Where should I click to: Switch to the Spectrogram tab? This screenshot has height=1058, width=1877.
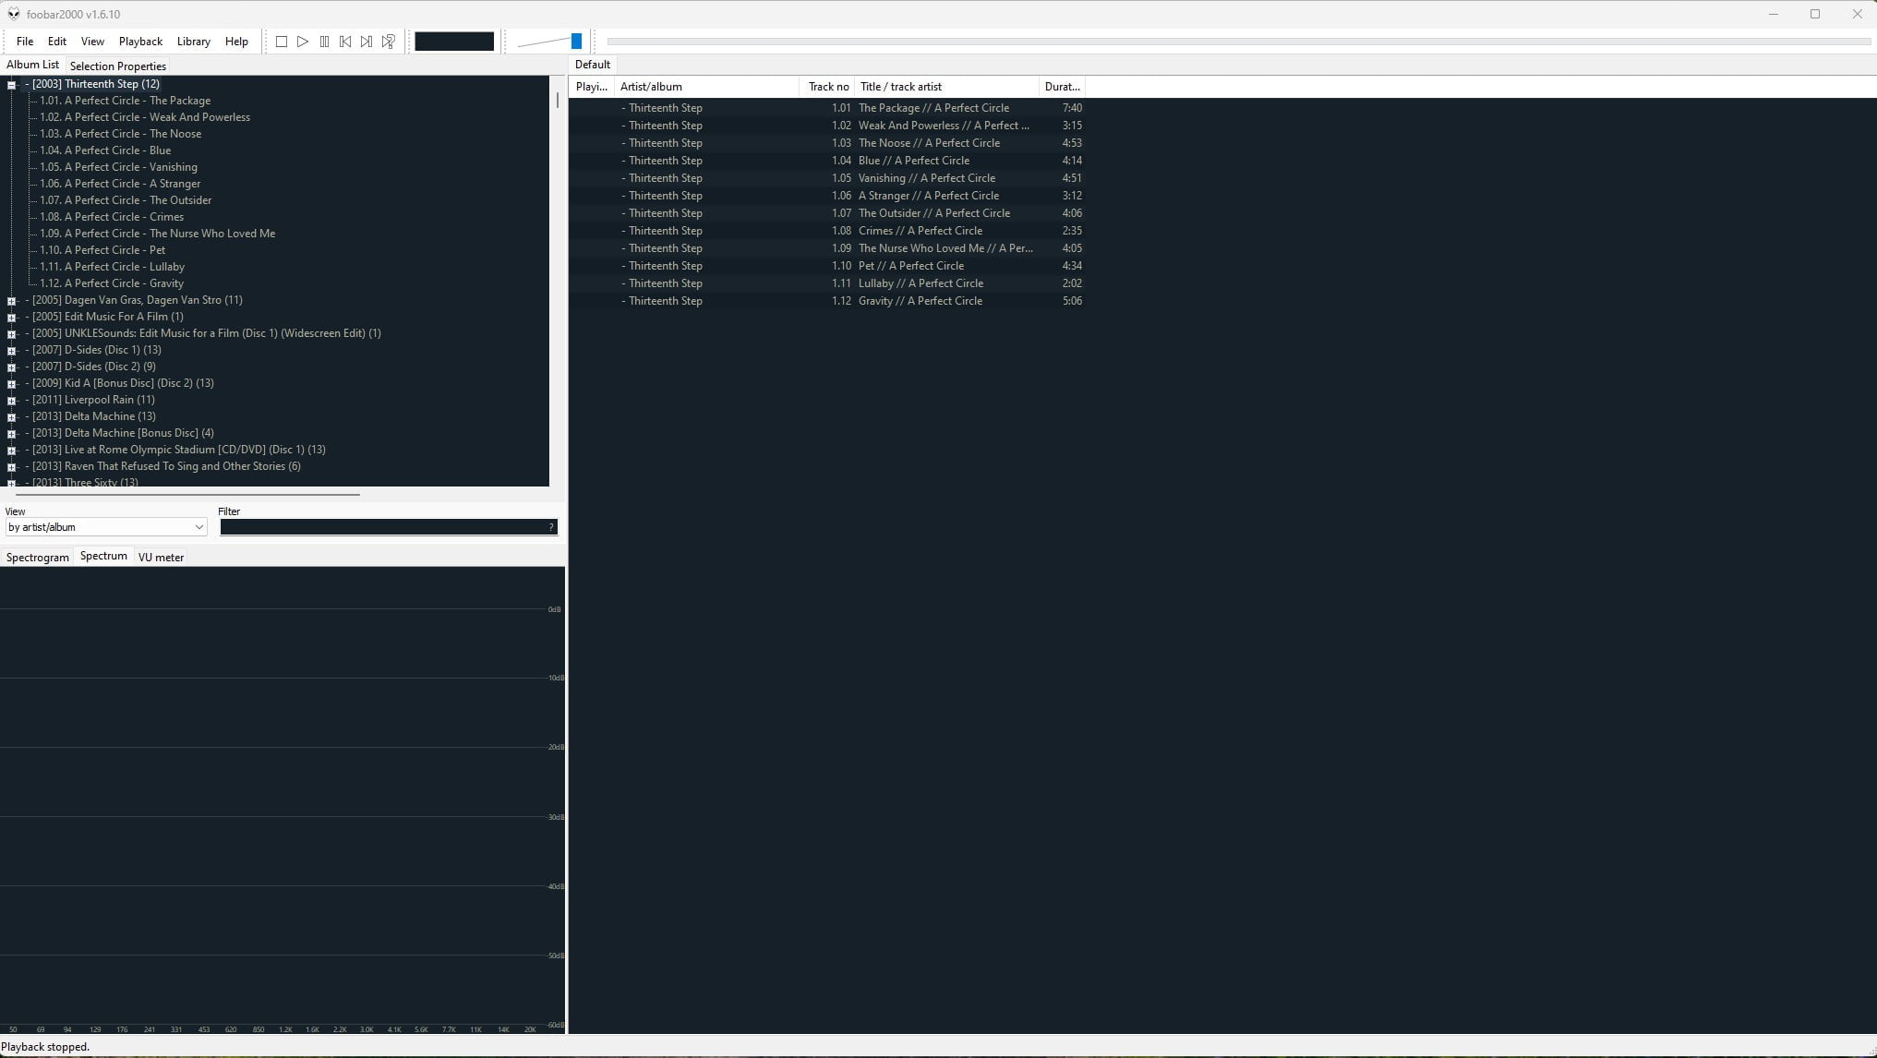pos(37,558)
